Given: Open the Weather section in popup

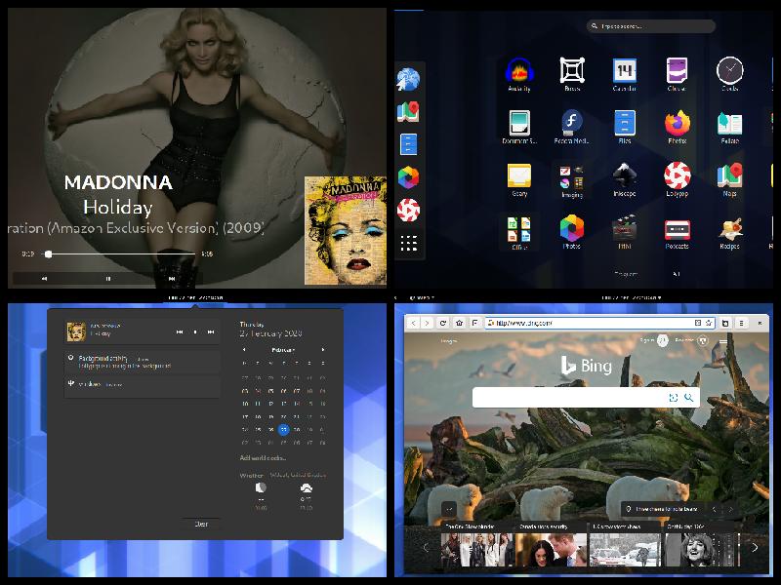Looking at the screenshot, I should click(283, 490).
